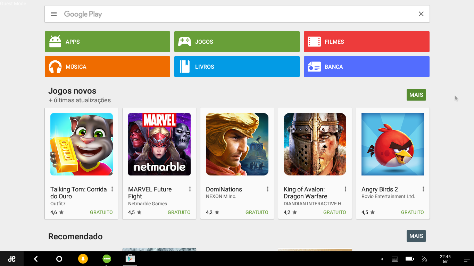Click the 'DomiNations' title text

tap(224, 189)
